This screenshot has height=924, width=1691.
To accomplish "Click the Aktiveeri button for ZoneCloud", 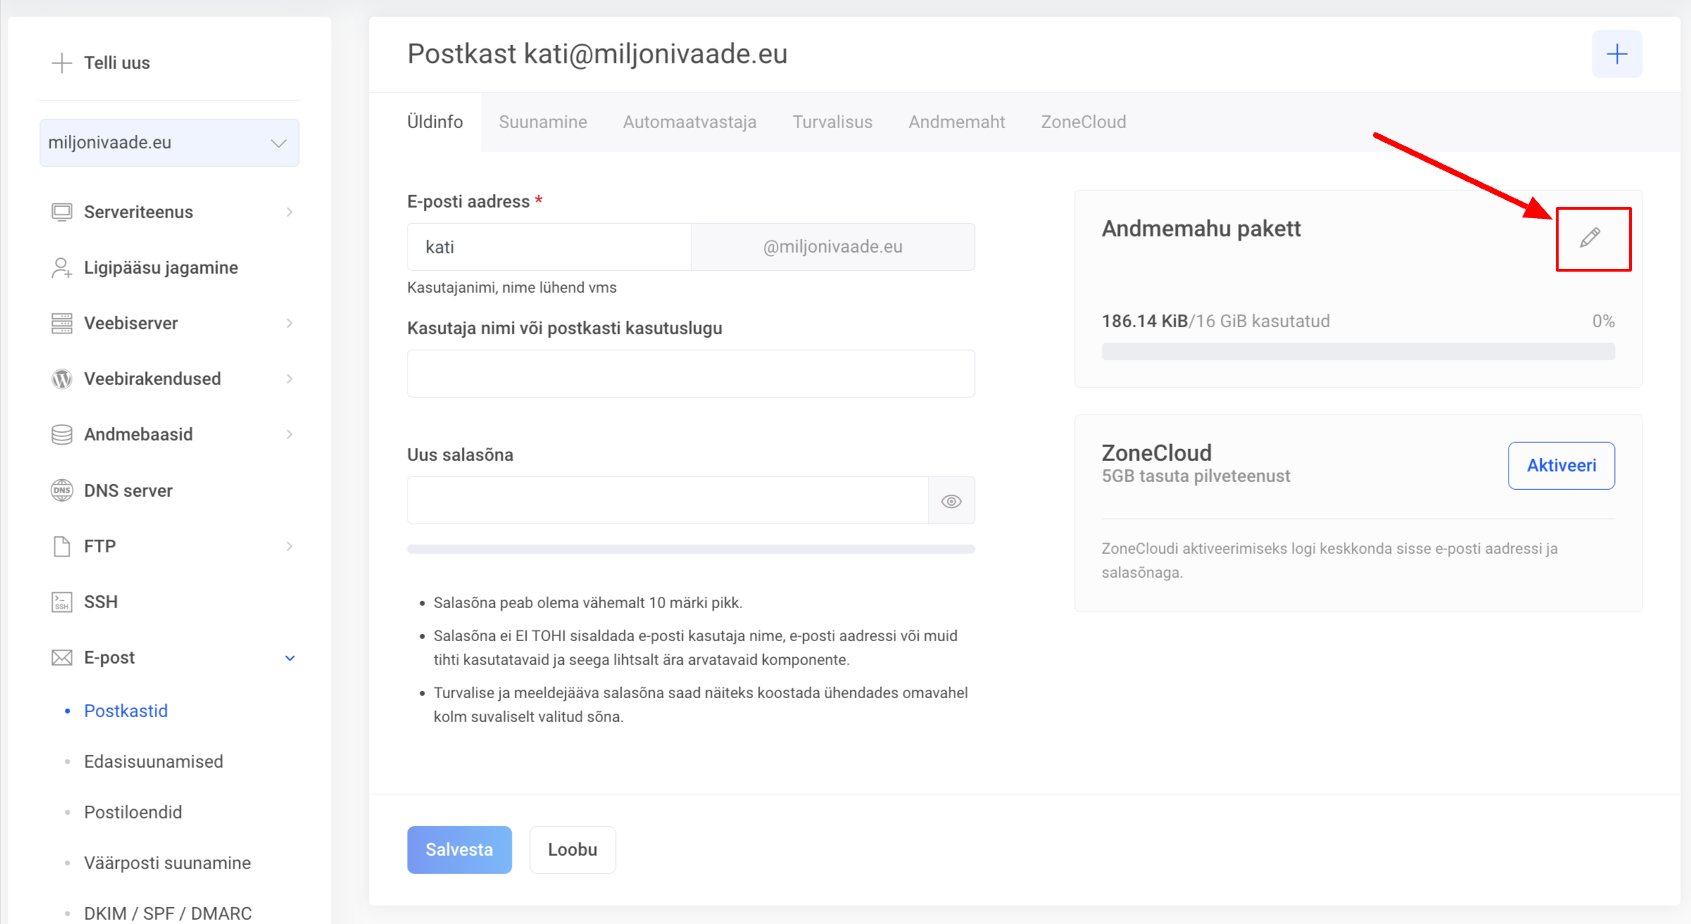I will point(1561,465).
